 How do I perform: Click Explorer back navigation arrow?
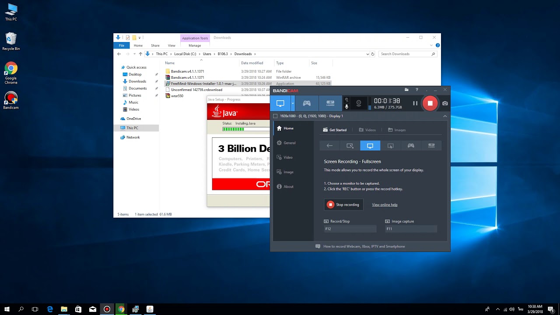119,54
